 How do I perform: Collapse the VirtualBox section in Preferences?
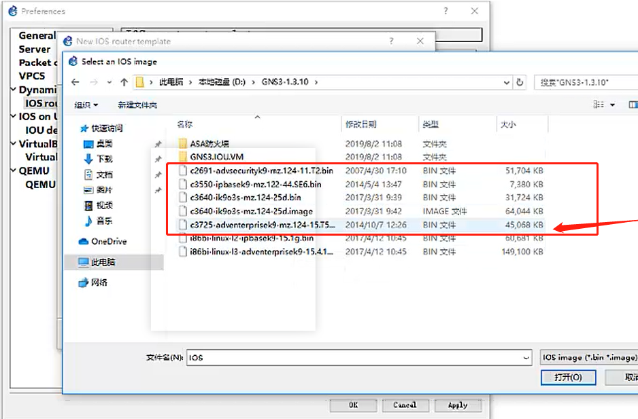(x=13, y=144)
